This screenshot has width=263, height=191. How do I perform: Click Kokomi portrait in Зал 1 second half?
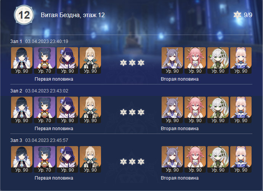point(241,60)
